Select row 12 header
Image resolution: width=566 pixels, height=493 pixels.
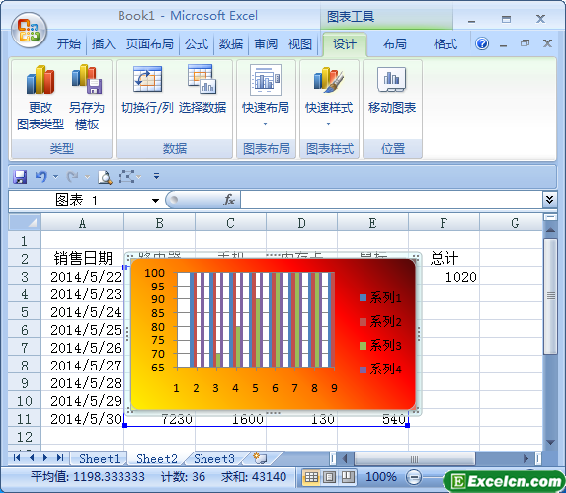(25, 437)
